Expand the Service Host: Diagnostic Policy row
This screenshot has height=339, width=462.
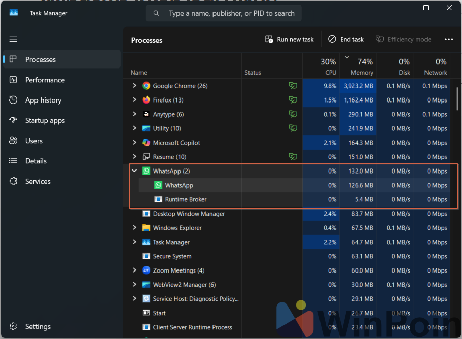pyautogui.click(x=135, y=298)
